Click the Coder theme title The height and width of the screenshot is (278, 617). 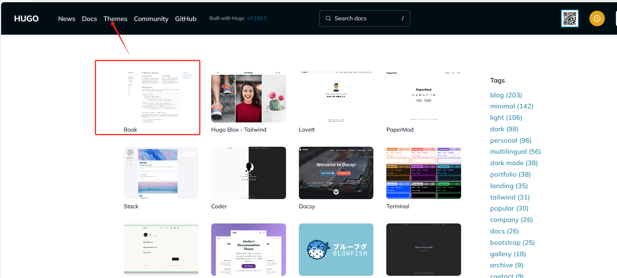coord(219,206)
